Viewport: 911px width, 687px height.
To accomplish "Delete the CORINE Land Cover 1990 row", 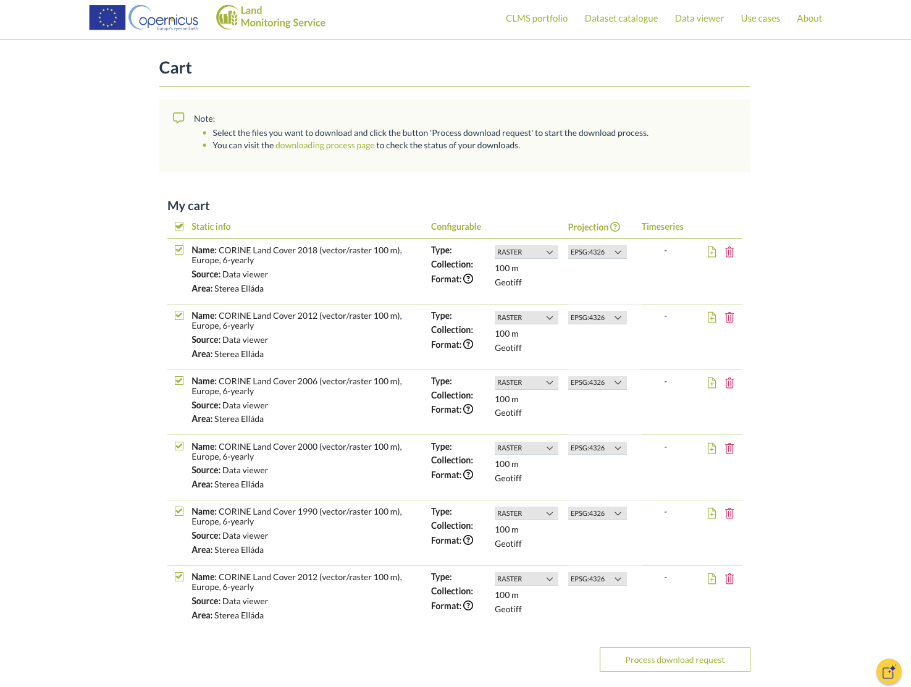I will tap(729, 513).
